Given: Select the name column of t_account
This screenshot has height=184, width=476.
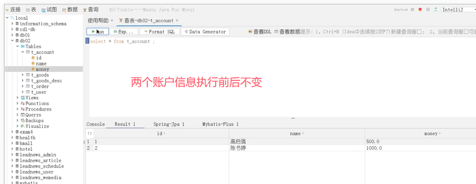Looking at the screenshot, I should point(41,63).
